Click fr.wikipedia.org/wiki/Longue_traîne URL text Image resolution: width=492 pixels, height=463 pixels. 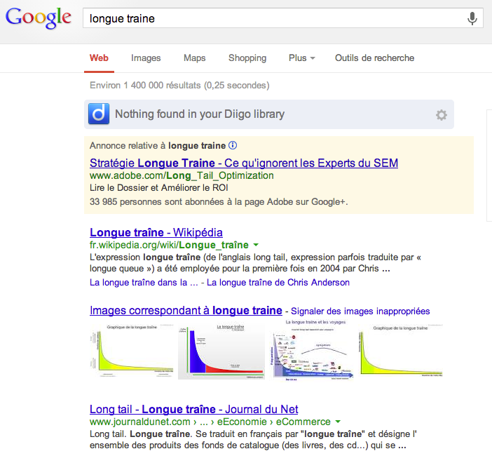(x=169, y=245)
